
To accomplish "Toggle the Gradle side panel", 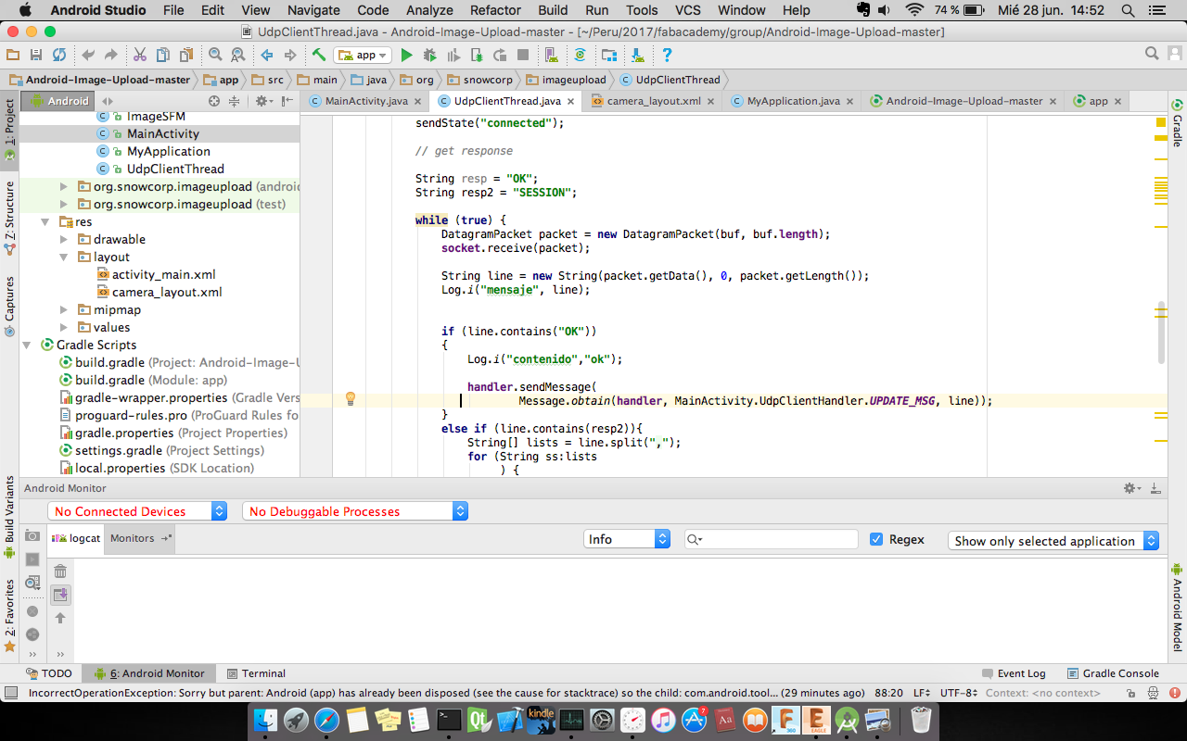I will click(1177, 123).
